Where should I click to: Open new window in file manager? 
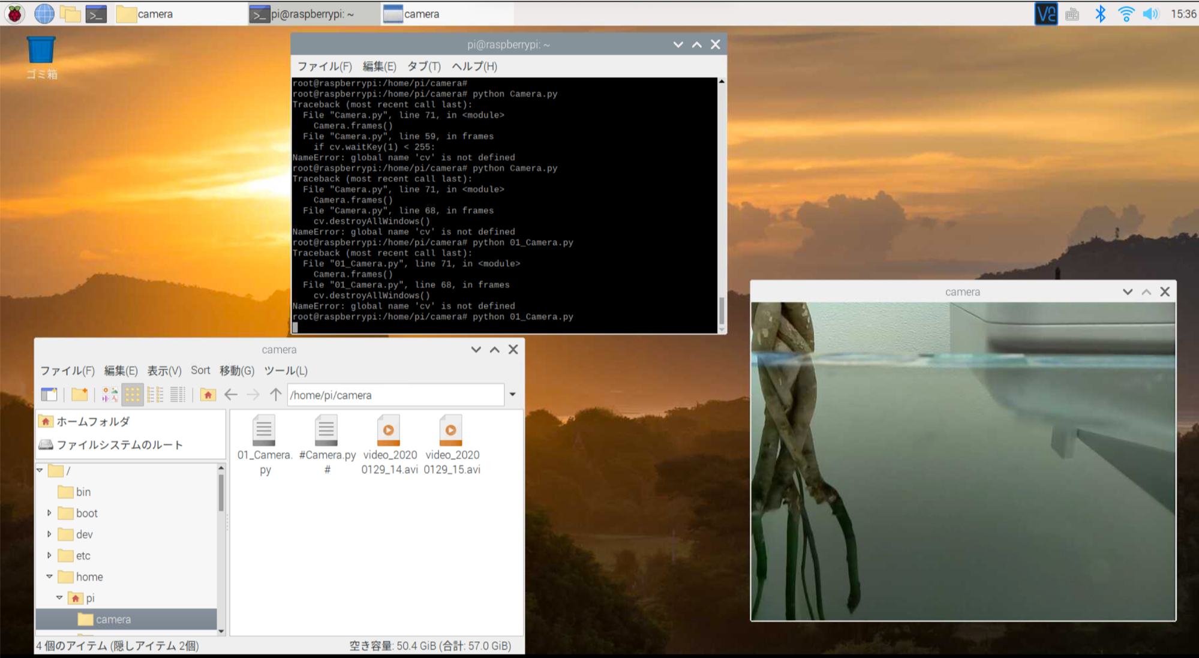[x=49, y=394]
